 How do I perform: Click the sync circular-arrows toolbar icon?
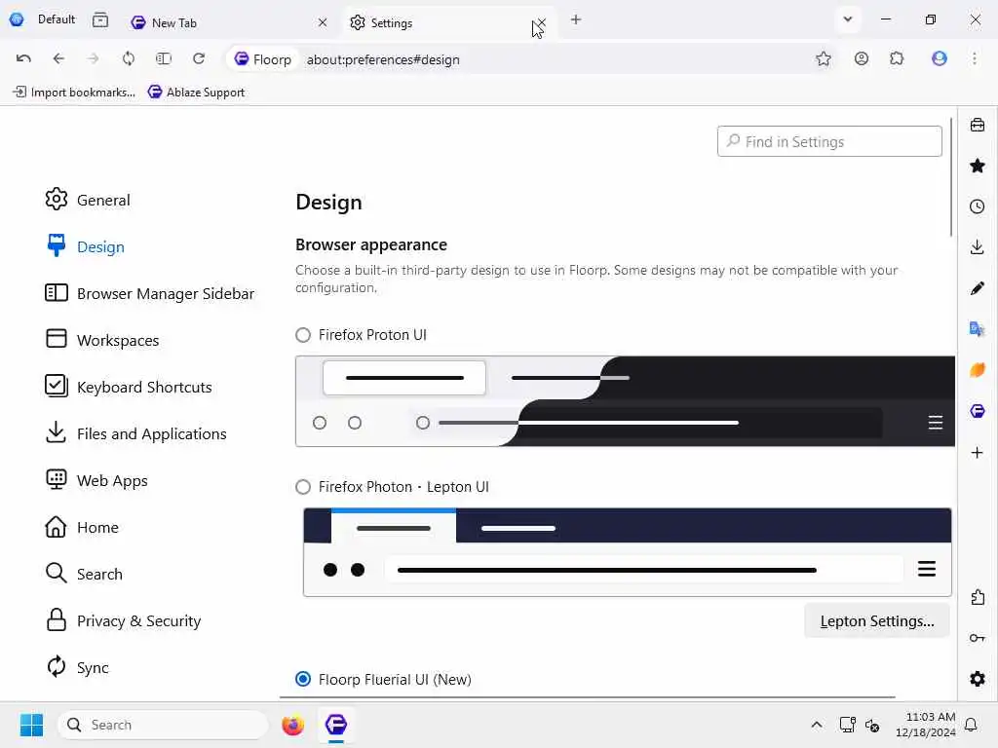click(129, 58)
